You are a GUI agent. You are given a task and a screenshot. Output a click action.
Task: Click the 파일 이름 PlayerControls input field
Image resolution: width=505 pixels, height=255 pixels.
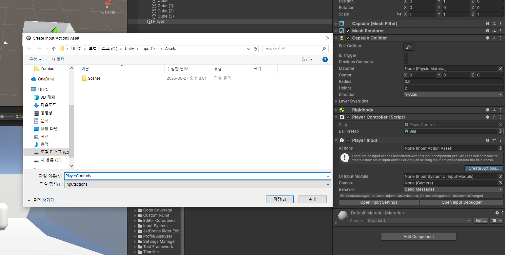[x=198, y=176]
